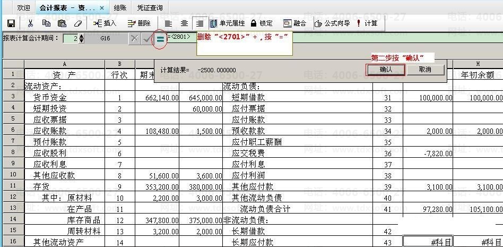This screenshot has height=247, width=503.
Task: Click the 删除 (Delete) toolbar button
Action: point(139,23)
